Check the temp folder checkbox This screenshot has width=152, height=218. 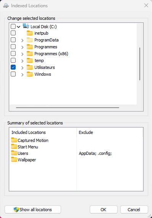(x=13, y=60)
